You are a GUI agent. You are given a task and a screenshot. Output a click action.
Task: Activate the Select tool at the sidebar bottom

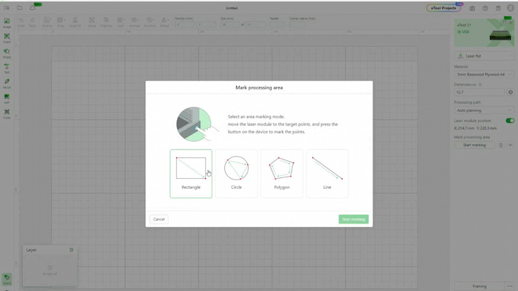[7, 279]
